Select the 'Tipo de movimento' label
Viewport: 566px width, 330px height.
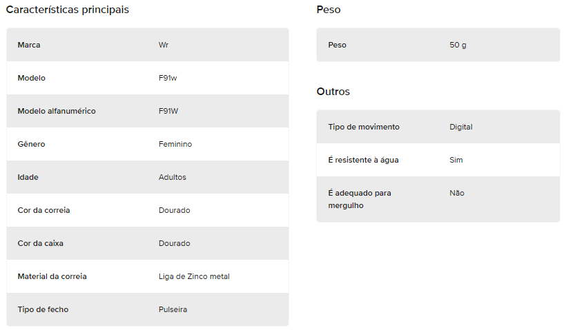(364, 127)
